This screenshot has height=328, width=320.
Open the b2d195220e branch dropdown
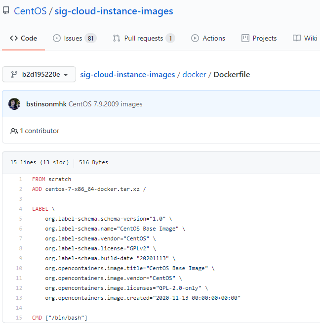point(39,74)
